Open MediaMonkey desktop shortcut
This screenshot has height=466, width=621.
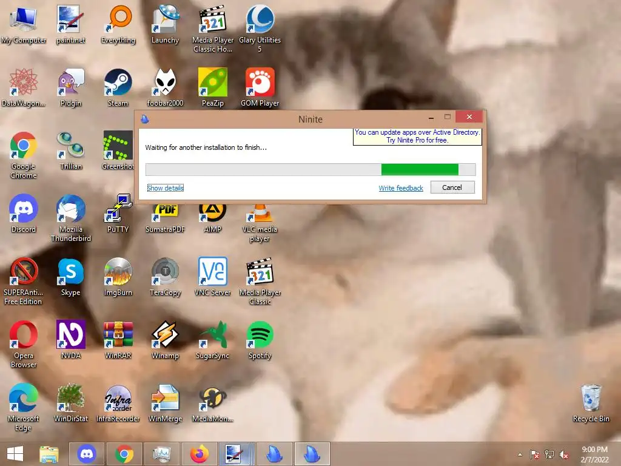(213, 403)
